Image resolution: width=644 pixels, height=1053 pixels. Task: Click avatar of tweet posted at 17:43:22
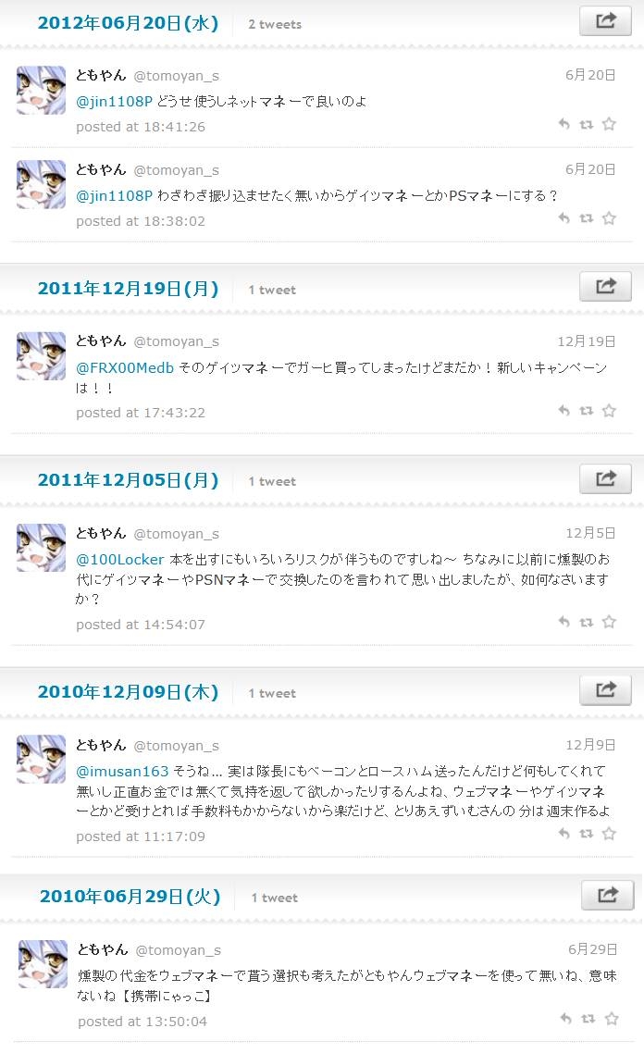point(41,356)
